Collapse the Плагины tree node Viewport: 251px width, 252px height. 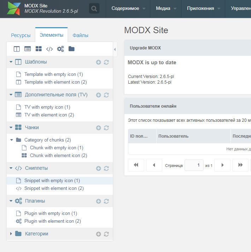[x=11, y=201]
